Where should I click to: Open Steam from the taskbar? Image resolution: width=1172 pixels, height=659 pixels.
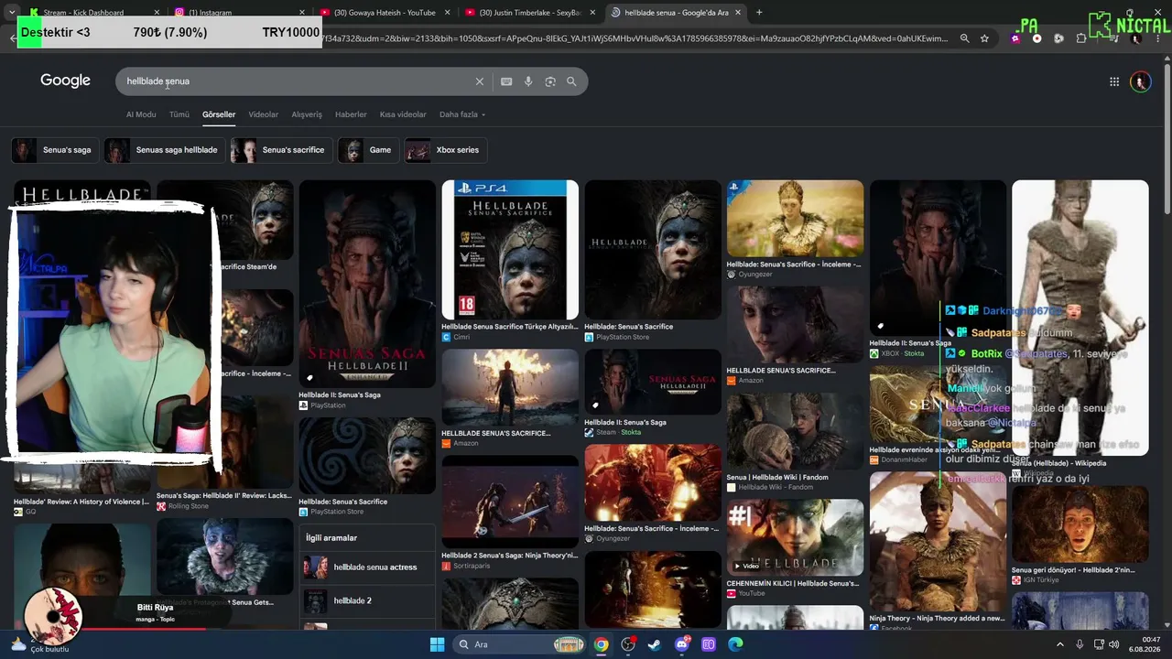[x=655, y=644]
